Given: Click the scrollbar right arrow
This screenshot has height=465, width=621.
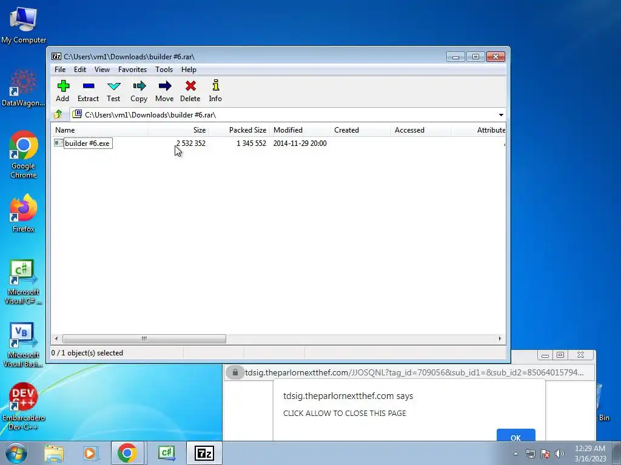Looking at the screenshot, I should (500, 338).
